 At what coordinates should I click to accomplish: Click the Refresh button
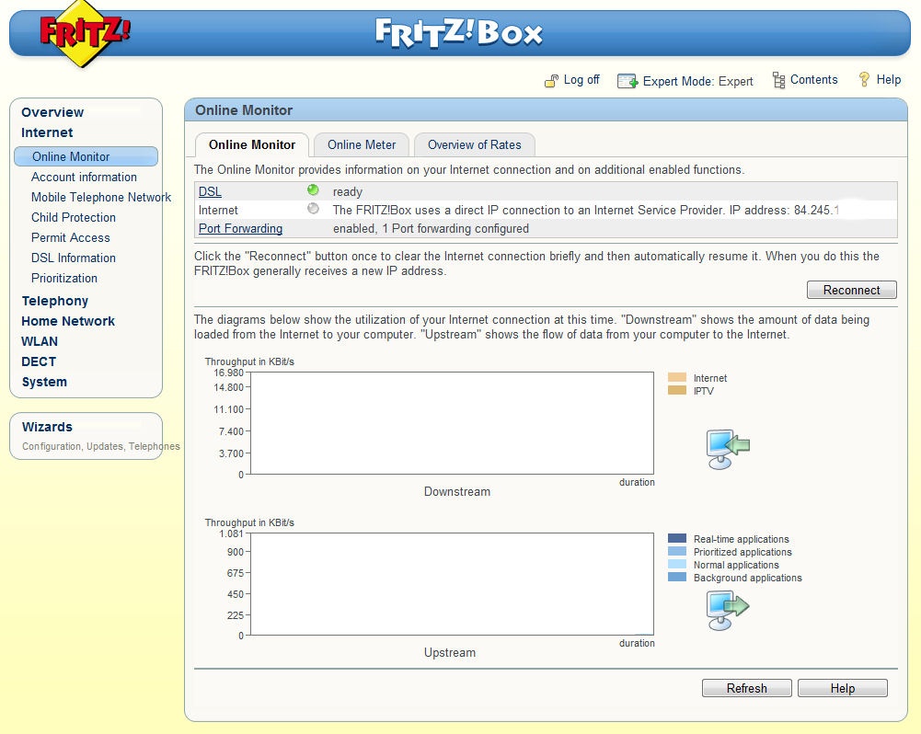[746, 688]
